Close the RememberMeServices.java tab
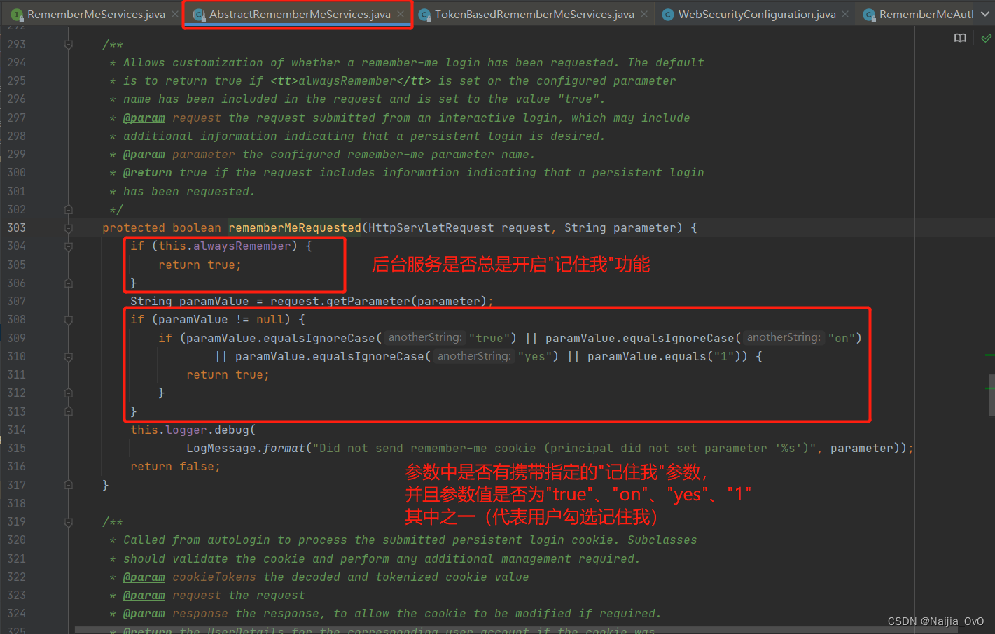Screen dimensions: 995x634 click(x=175, y=14)
